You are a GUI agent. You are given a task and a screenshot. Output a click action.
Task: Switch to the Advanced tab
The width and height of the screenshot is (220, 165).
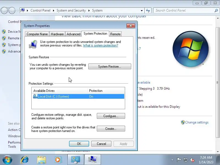(x=73, y=34)
